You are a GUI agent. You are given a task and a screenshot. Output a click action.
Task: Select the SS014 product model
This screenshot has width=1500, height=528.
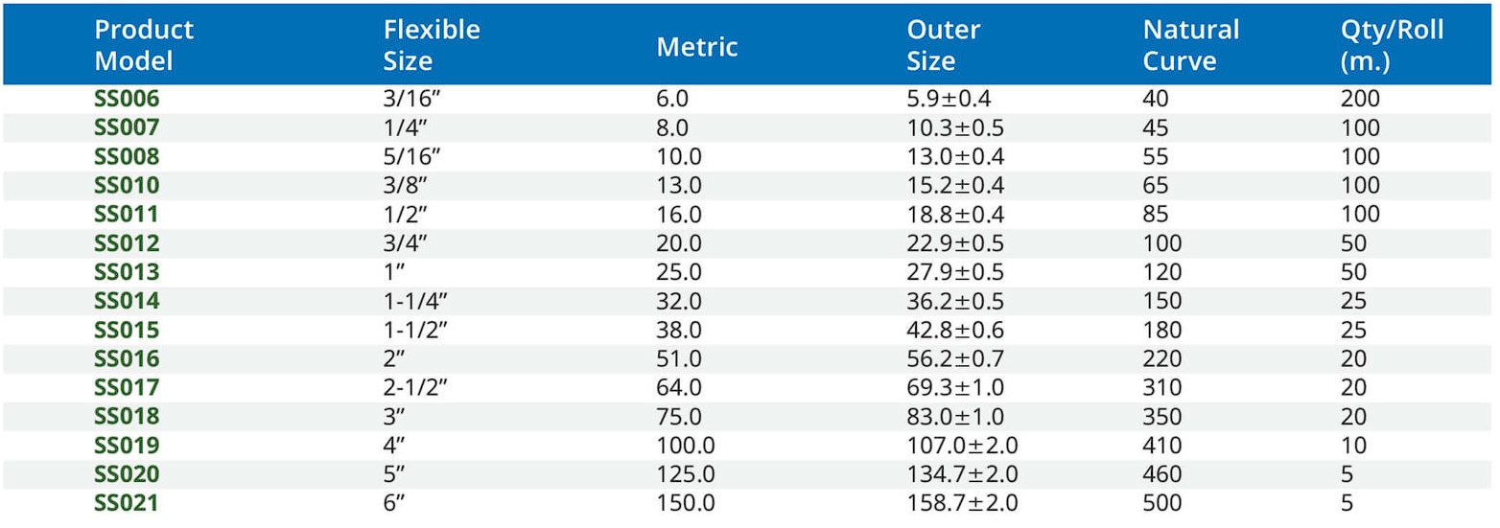pyautogui.click(x=126, y=301)
